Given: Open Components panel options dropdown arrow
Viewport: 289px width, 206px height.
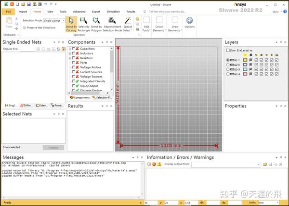Looking at the screenshot, I should coord(102,42).
